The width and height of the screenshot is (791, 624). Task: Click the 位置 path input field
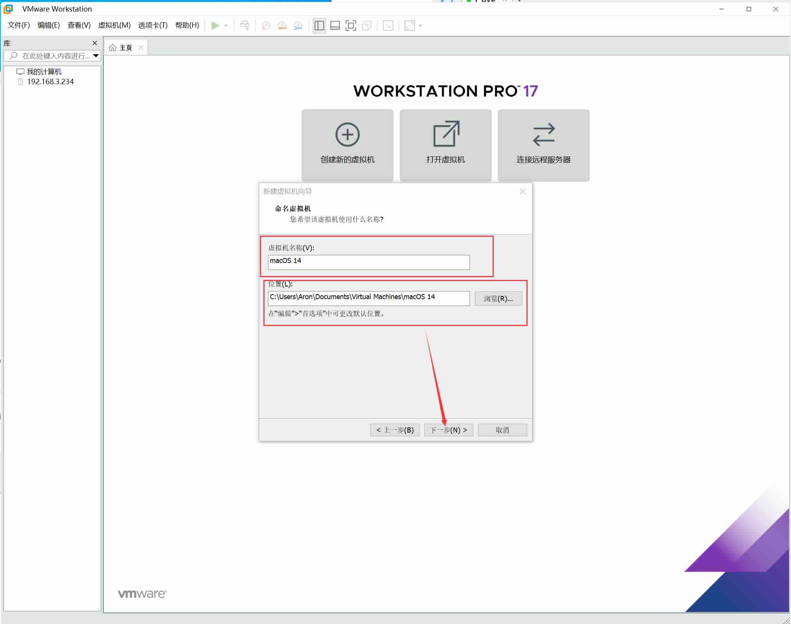(x=369, y=298)
